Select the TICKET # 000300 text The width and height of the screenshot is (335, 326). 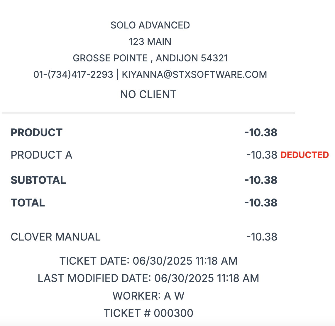click(x=148, y=313)
